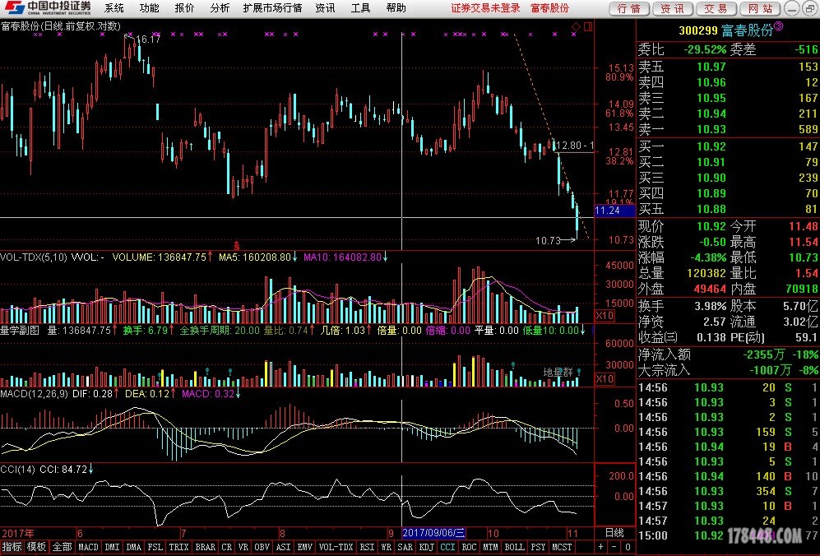Viewport: 820px width, 556px height.
Task: Switch indicator to VOL-TDX
Action: coord(336,547)
